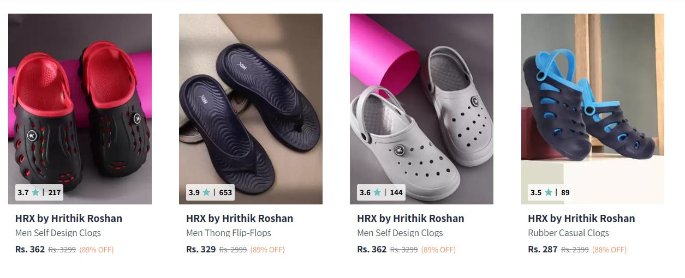Click the HRX brand name above Rubber Casual Clogs
The width and height of the screenshot is (685, 278).
coord(581,219)
